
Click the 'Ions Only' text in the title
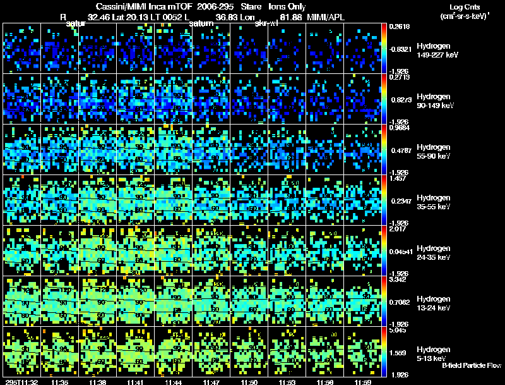(287, 7)
